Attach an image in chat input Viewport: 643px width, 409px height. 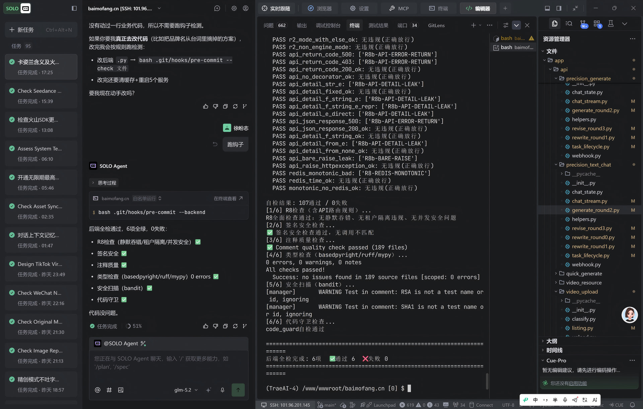tap(121, 390)
